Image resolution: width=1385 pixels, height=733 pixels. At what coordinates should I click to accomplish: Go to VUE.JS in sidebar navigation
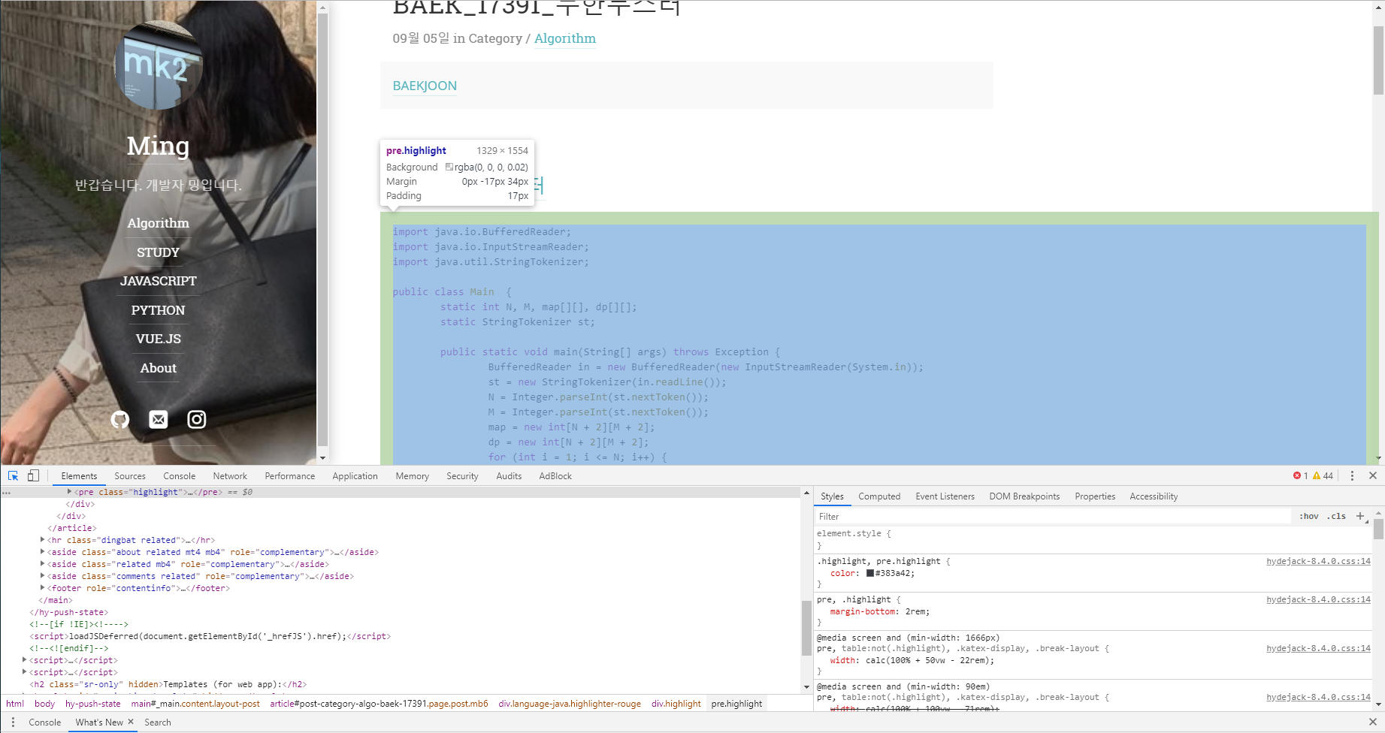click(x=158, y=339)
